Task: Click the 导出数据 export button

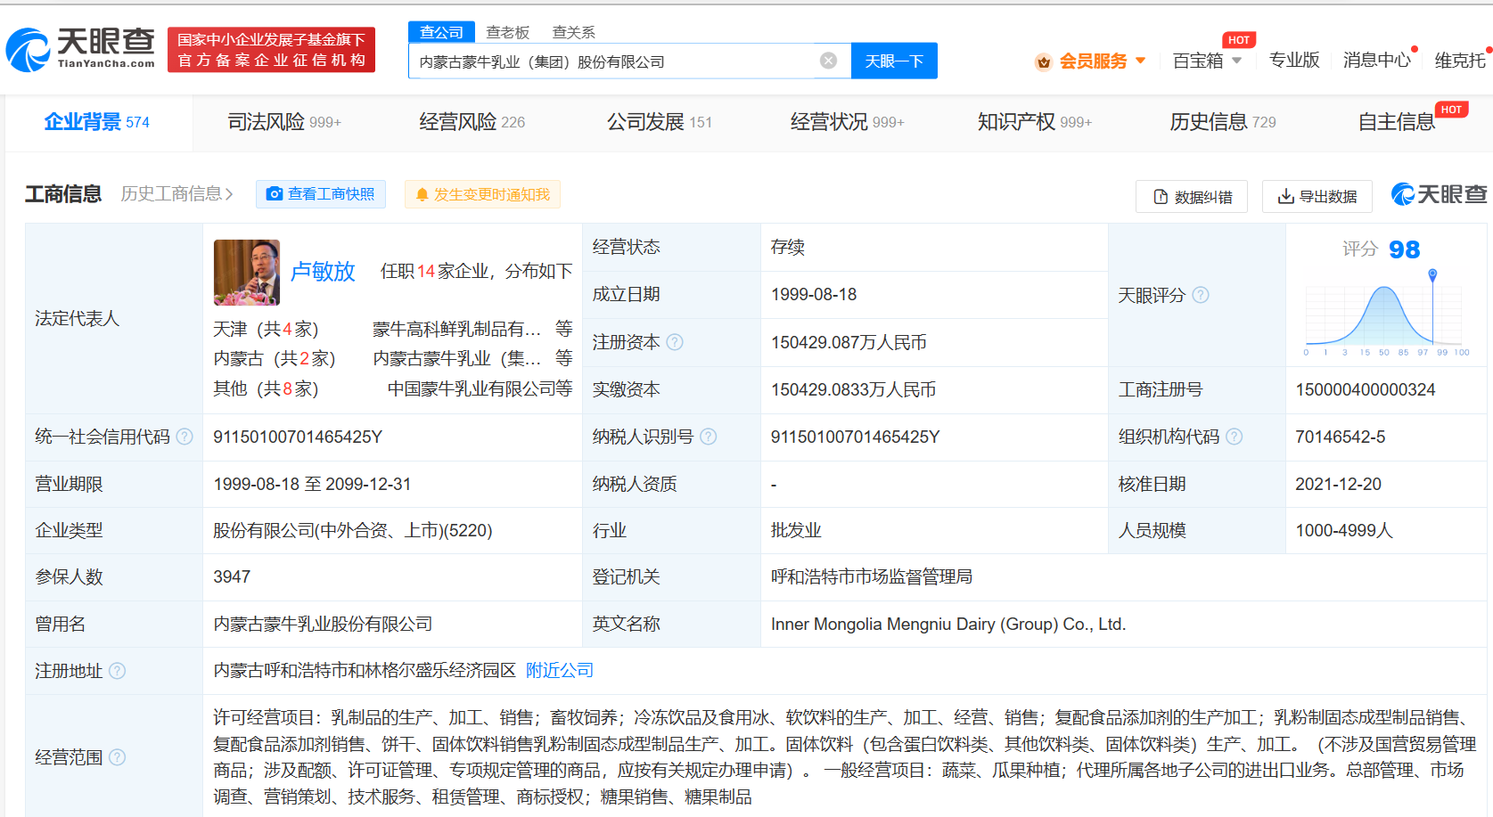Action: coord(1317,196)
